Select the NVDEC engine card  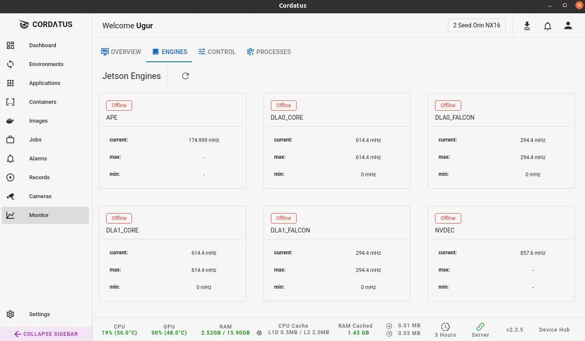click(x=501, y=253)
